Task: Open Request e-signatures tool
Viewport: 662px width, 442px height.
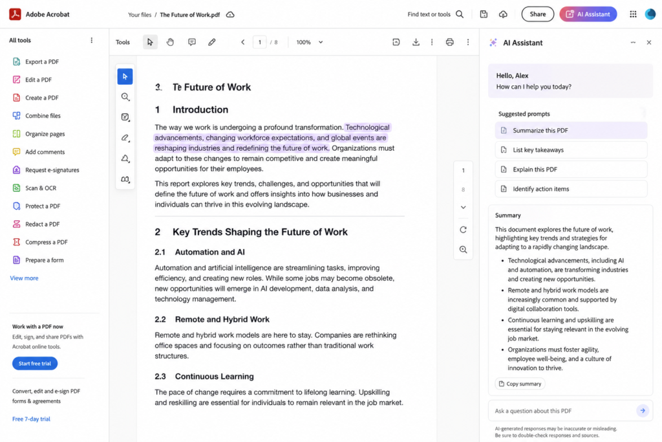Action: click(x=46, y=170)
